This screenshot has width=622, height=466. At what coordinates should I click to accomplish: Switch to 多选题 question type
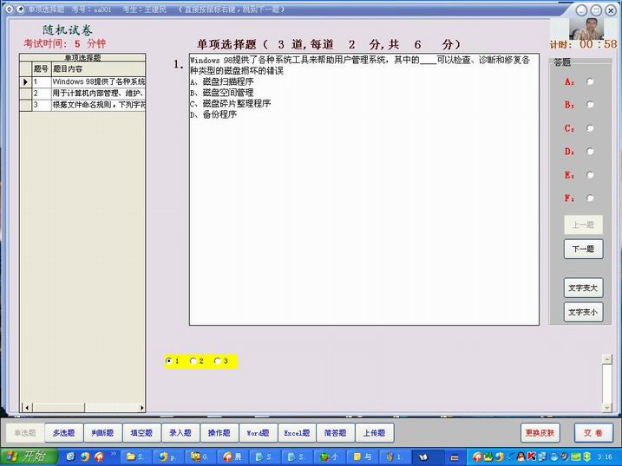point(64,433)
